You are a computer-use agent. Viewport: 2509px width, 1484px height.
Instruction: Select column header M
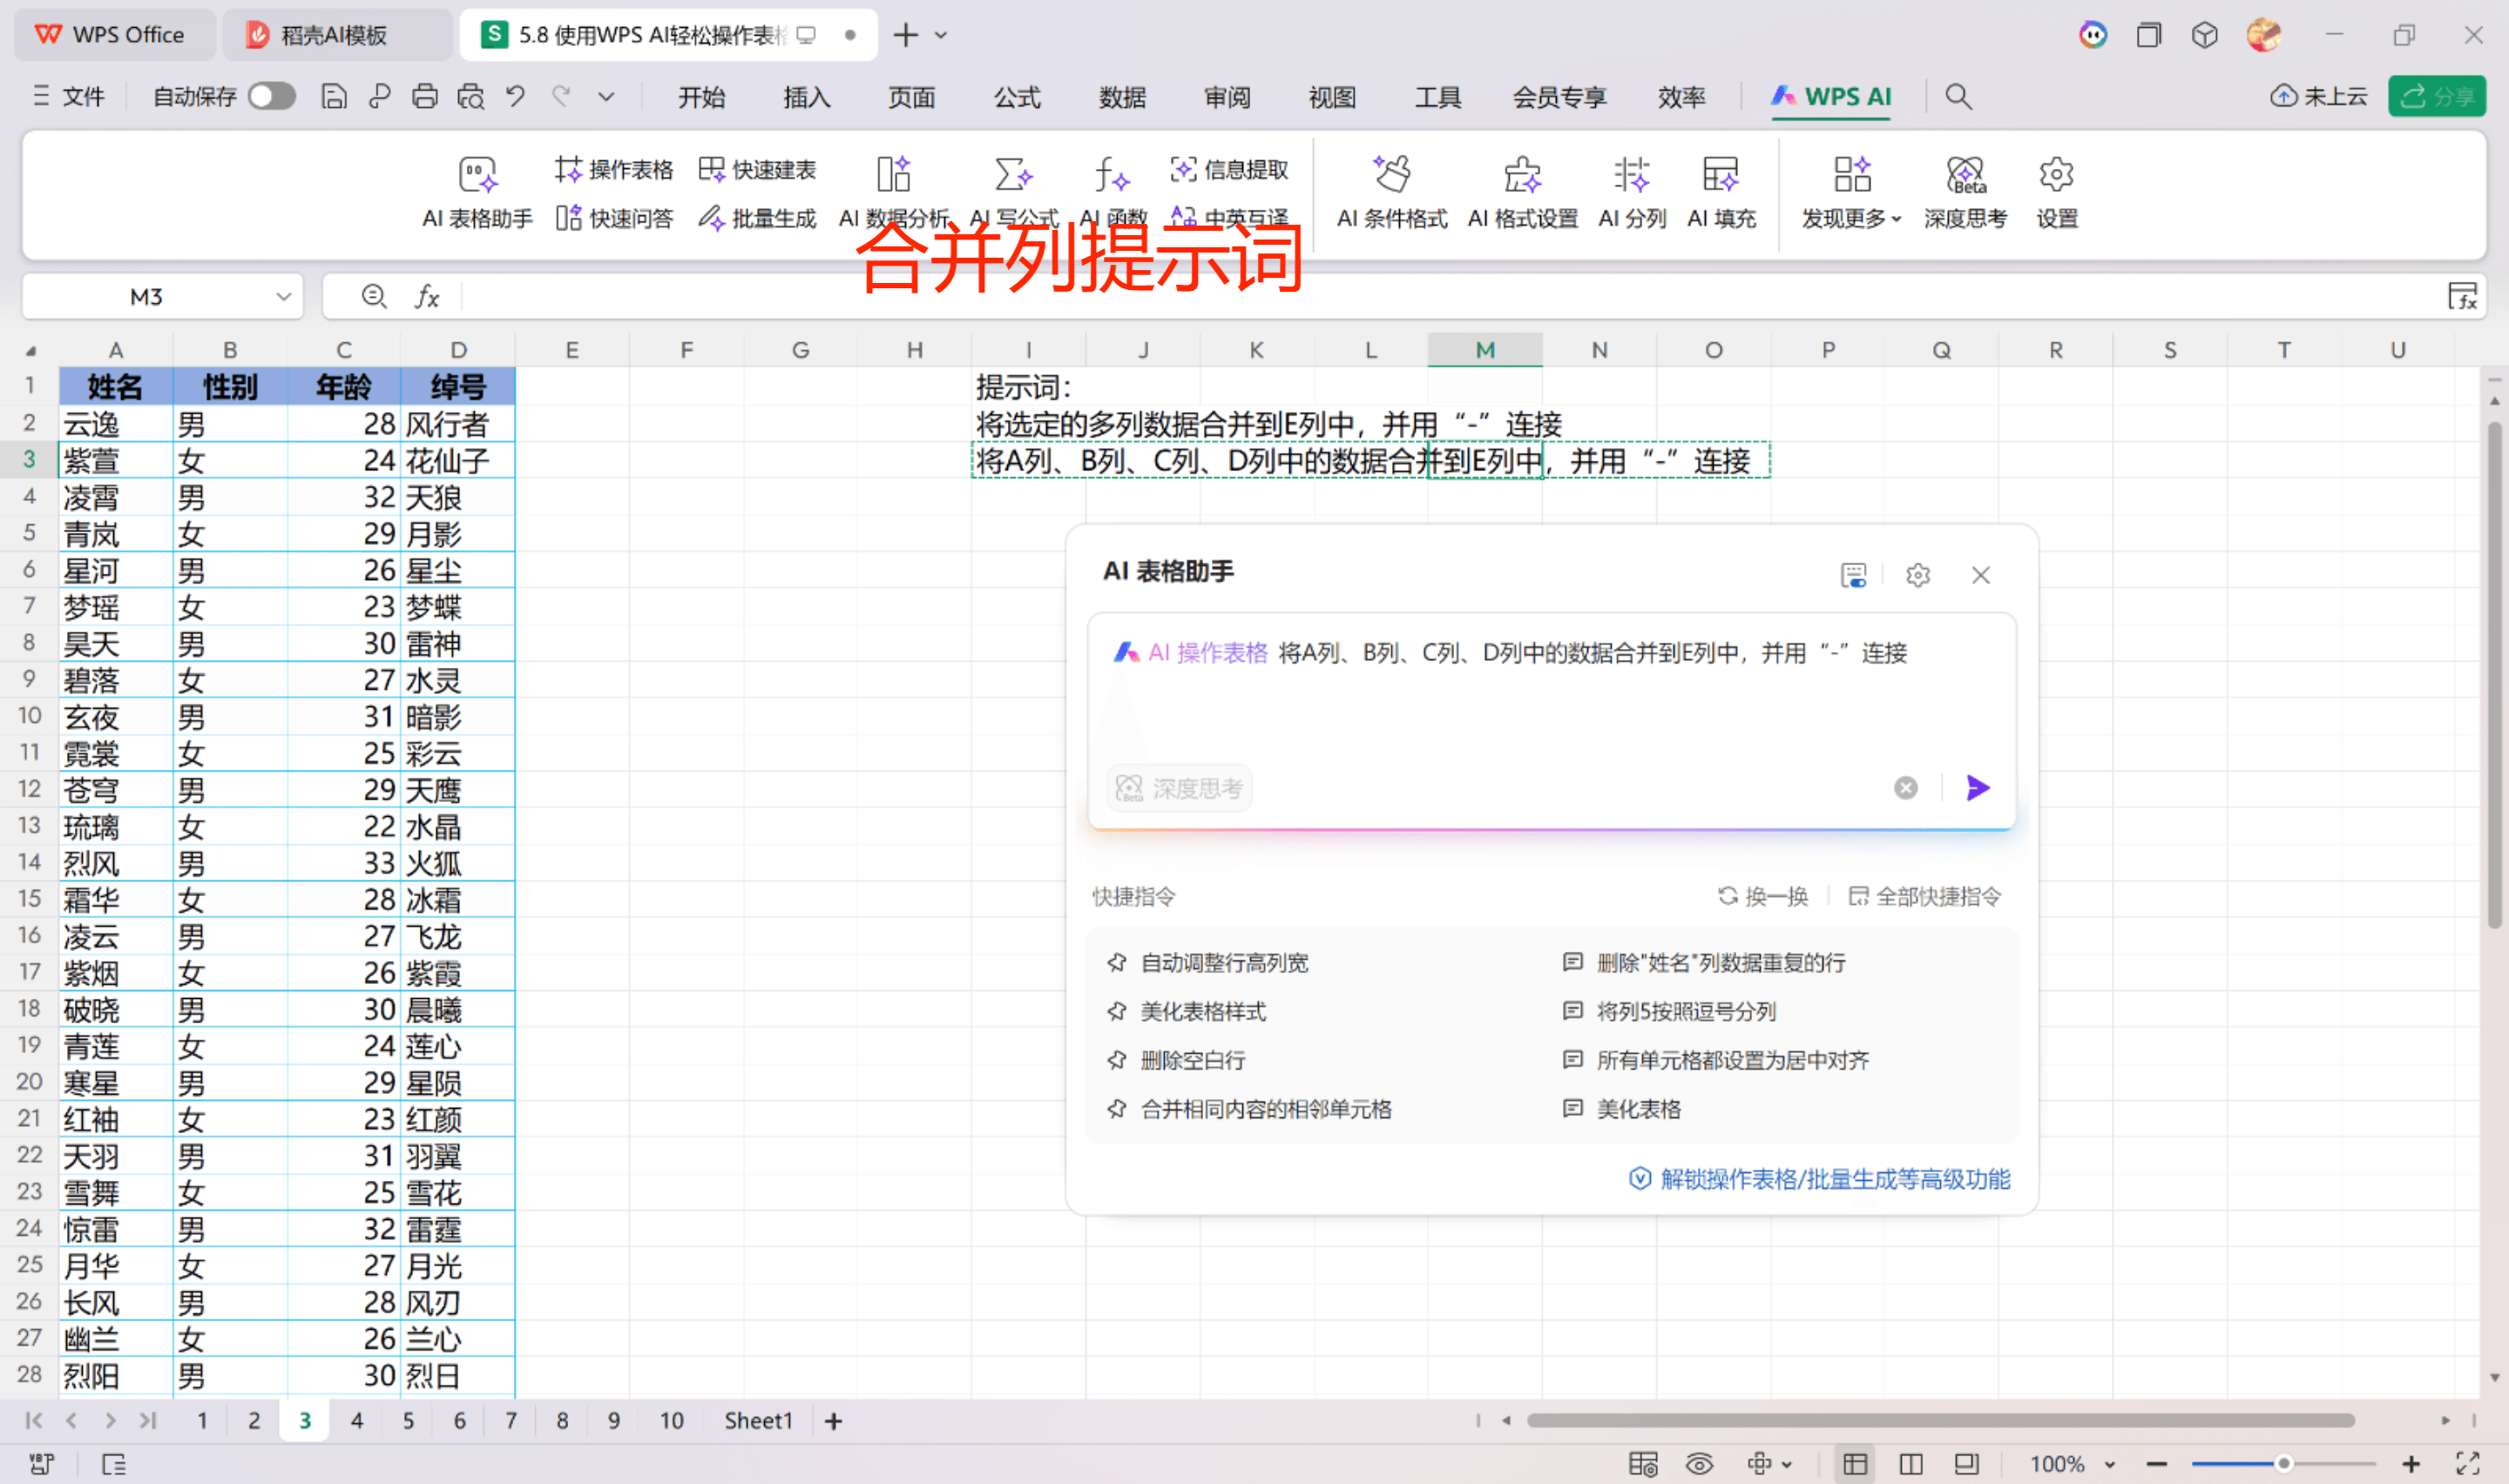tap(1485, 350)
